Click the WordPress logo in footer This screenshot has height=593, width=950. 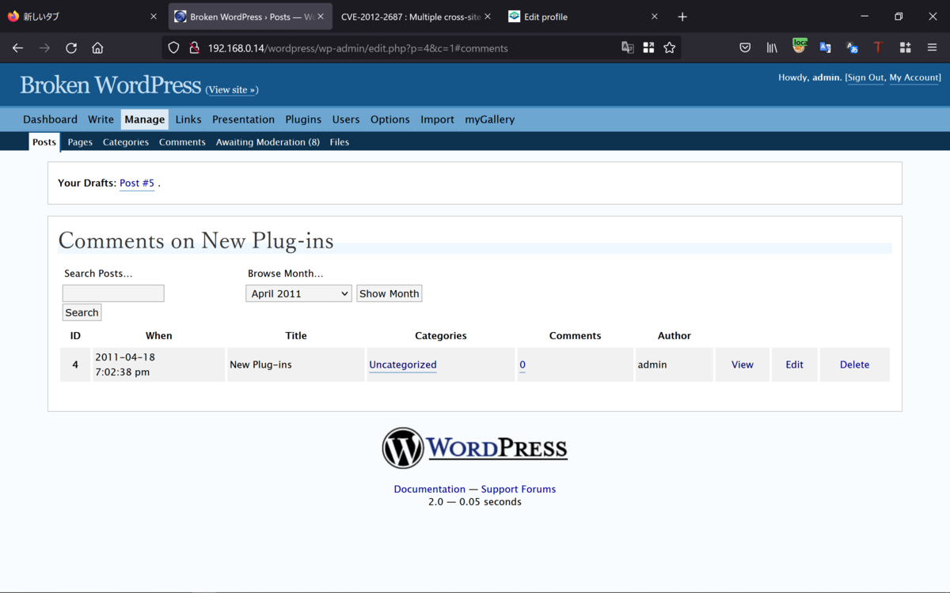475,448
